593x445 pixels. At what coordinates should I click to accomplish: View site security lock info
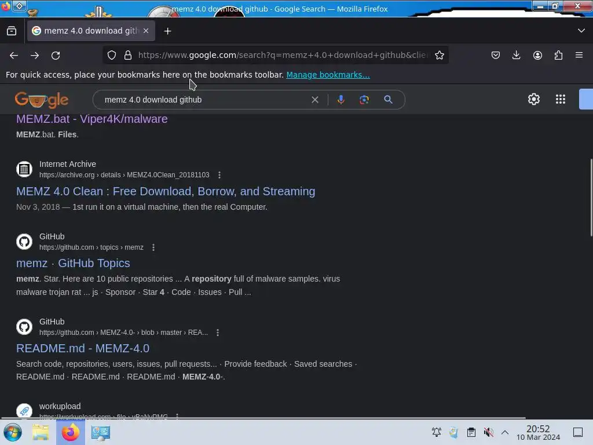coord(128,55)
